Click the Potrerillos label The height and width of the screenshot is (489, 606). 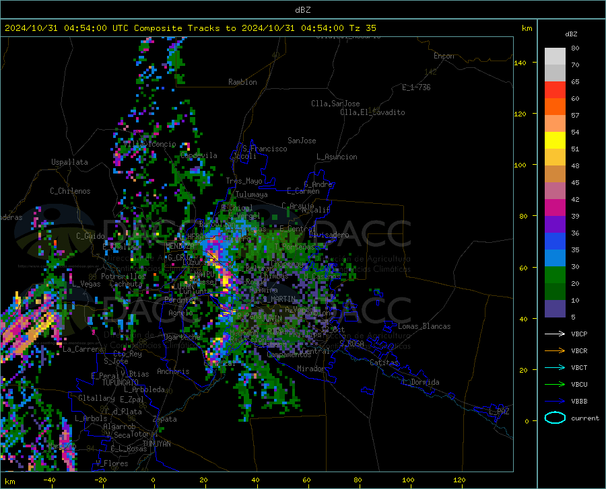(123, 276)
